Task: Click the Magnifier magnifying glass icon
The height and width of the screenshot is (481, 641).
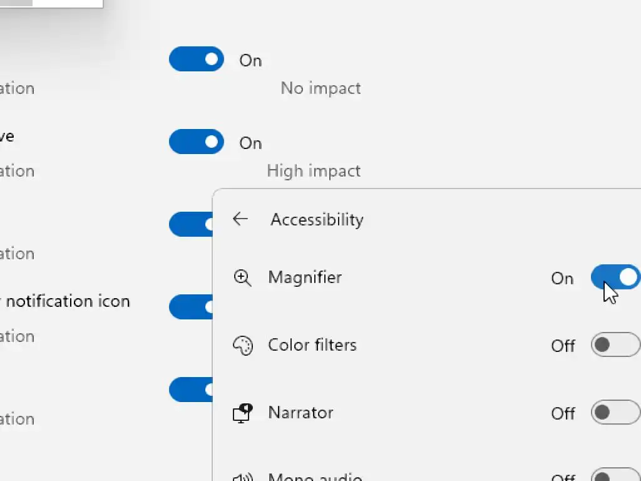Action: point(242,277)
